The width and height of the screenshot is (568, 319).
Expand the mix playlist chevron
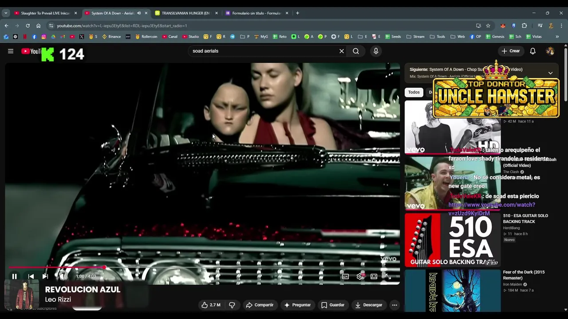tap(550, 73)
